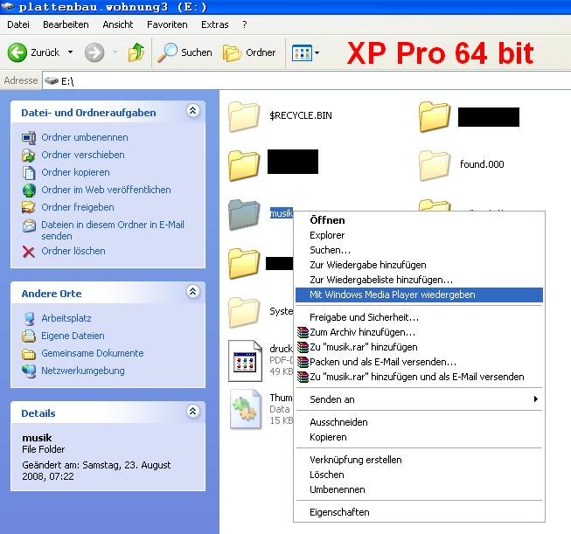The width and height of the screenshot is (571, 534).
Task: Choose Verknüpfung erstellen
Action: pyautogui.click(x=419, y=460)
